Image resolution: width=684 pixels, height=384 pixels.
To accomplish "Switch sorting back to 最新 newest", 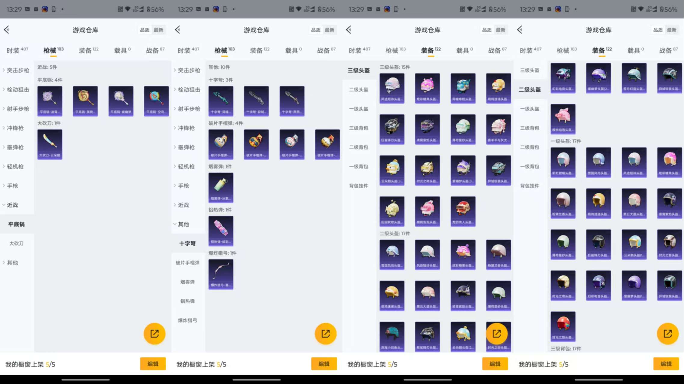I will click(x=159, y=30).
